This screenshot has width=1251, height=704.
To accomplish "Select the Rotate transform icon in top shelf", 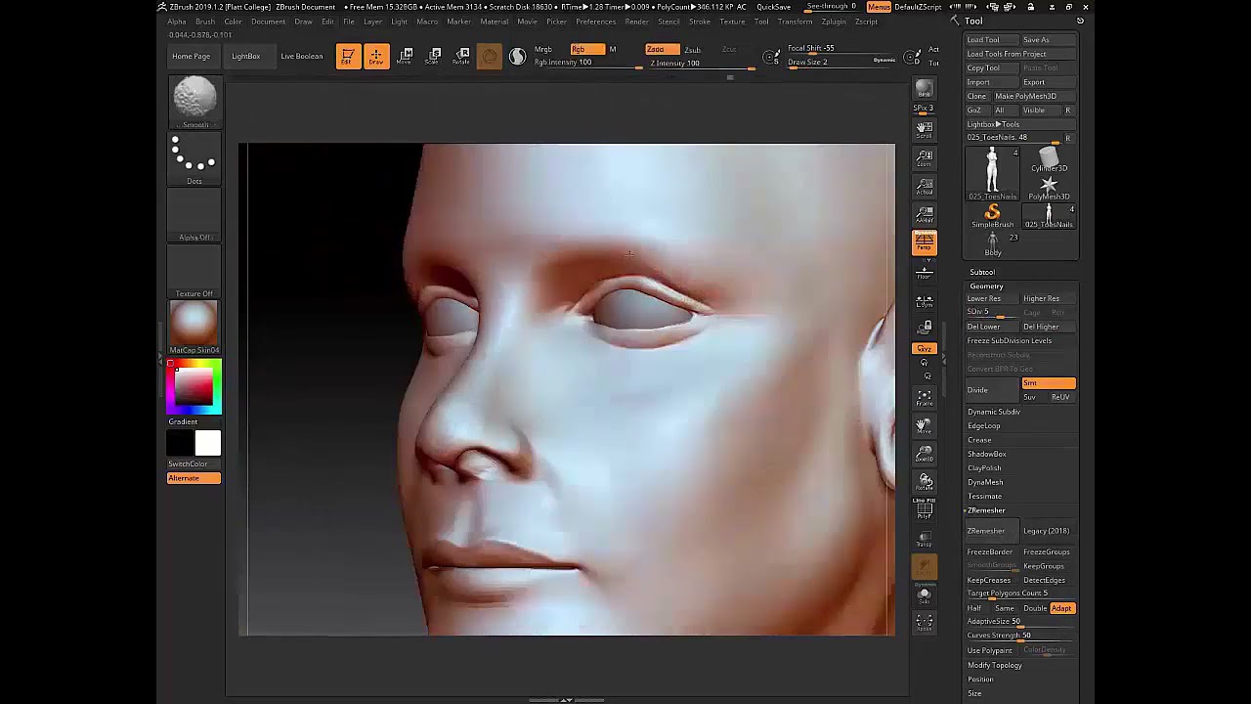I will [461, 57].
